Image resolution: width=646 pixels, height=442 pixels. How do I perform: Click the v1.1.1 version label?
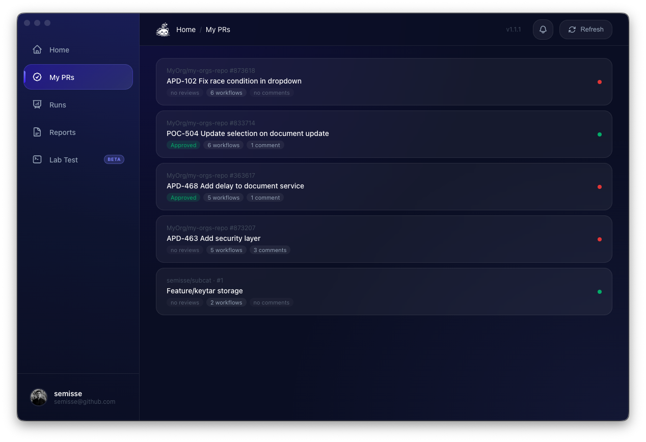(x=514, y=30)
